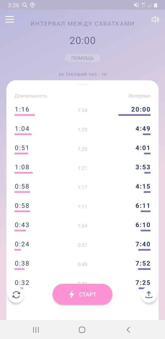The image size is (165, 339).
Task: Start timing with the СТАРТ button
Action: [x=82, y=294]
